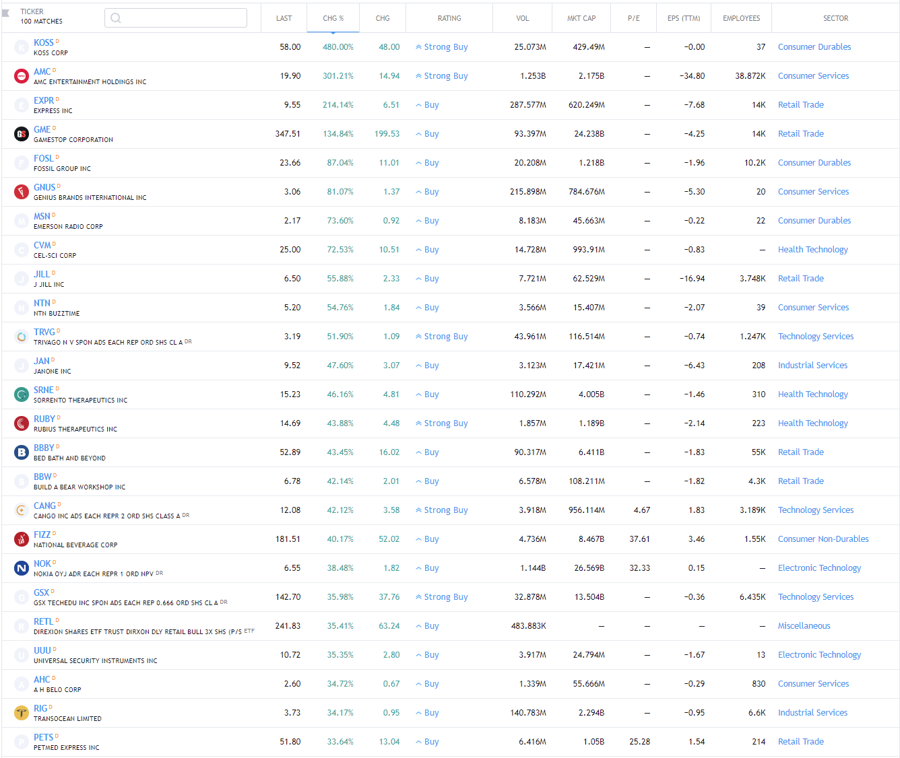Sort by the SECTOR column header
This screenshot has width=900, height=758.
click(835, 18)
